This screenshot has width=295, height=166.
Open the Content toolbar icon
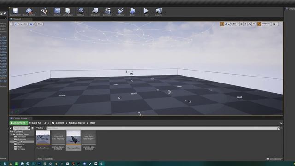(57, 12)
